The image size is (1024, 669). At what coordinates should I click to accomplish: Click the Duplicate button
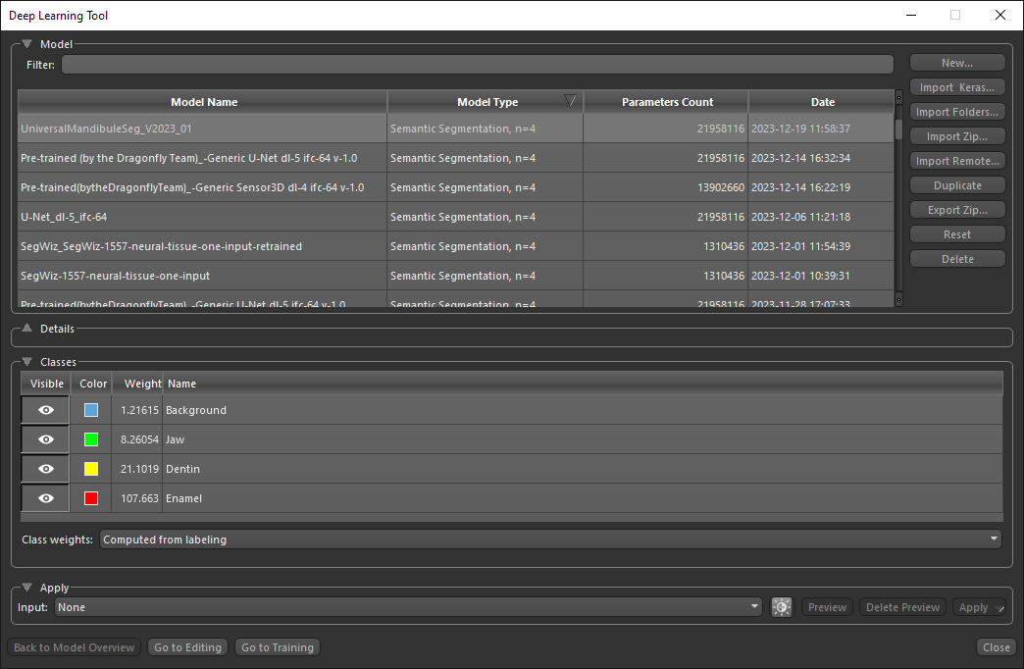click(x=956, y=185)
